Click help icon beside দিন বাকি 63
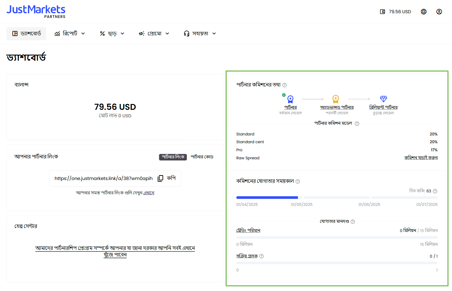 tap(435, 191)
